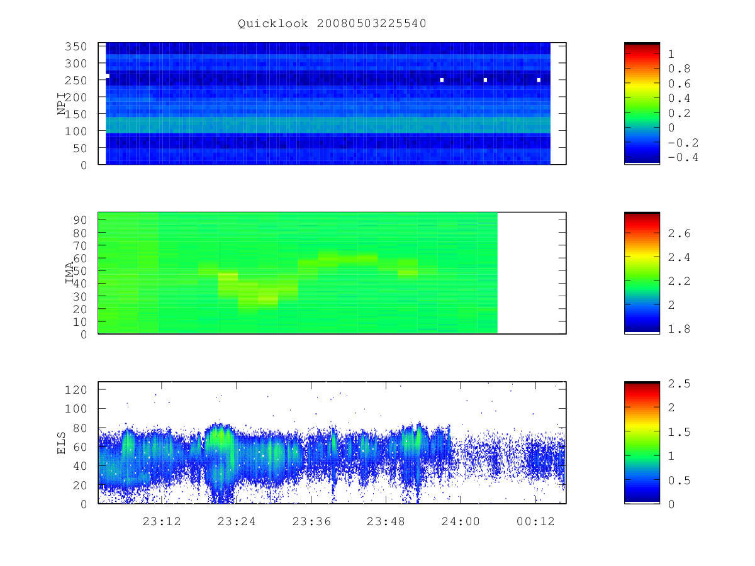Viewport: 755px width, 566px height.
Task: Click inside the ELS spectrogram panel
Action: [332, 443]
